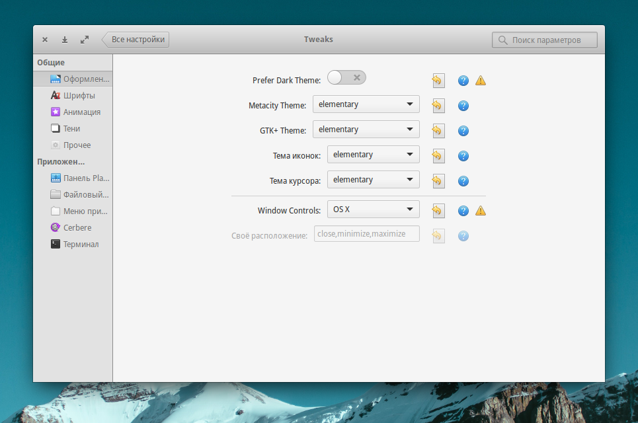The width and height of the screenshot is (638, 423).
Task: Open the Metacity Theme dropdown
Action: 366,104
